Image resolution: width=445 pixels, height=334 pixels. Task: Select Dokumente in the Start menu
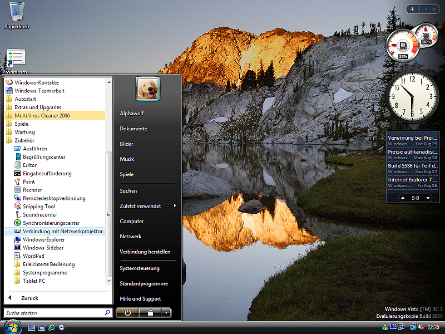tap(133, 129)
